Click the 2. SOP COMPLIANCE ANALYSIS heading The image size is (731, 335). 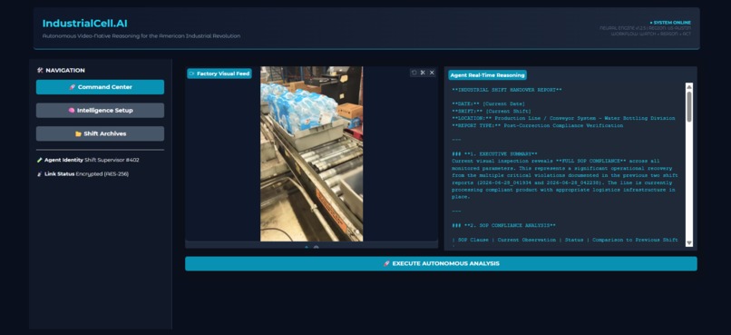503,225
